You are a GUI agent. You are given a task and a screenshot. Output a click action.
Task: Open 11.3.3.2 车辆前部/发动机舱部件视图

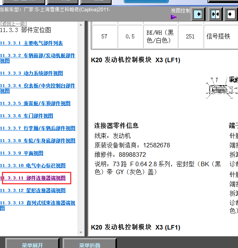[38, 58]
